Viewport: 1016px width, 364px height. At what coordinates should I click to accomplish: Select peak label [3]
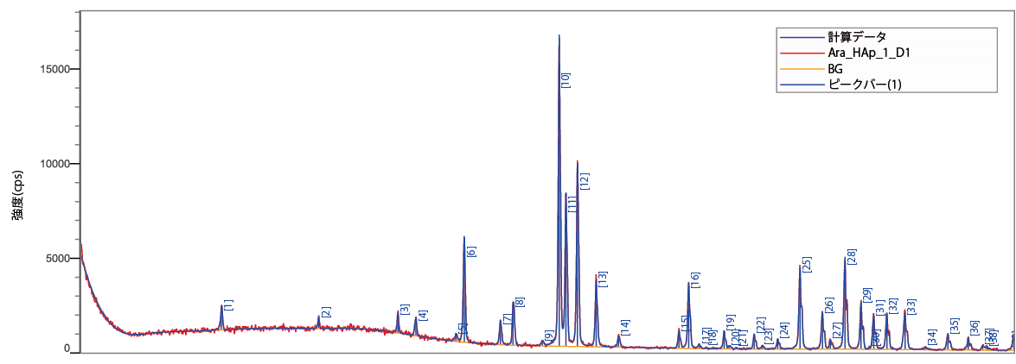click(x=405, y=310)
